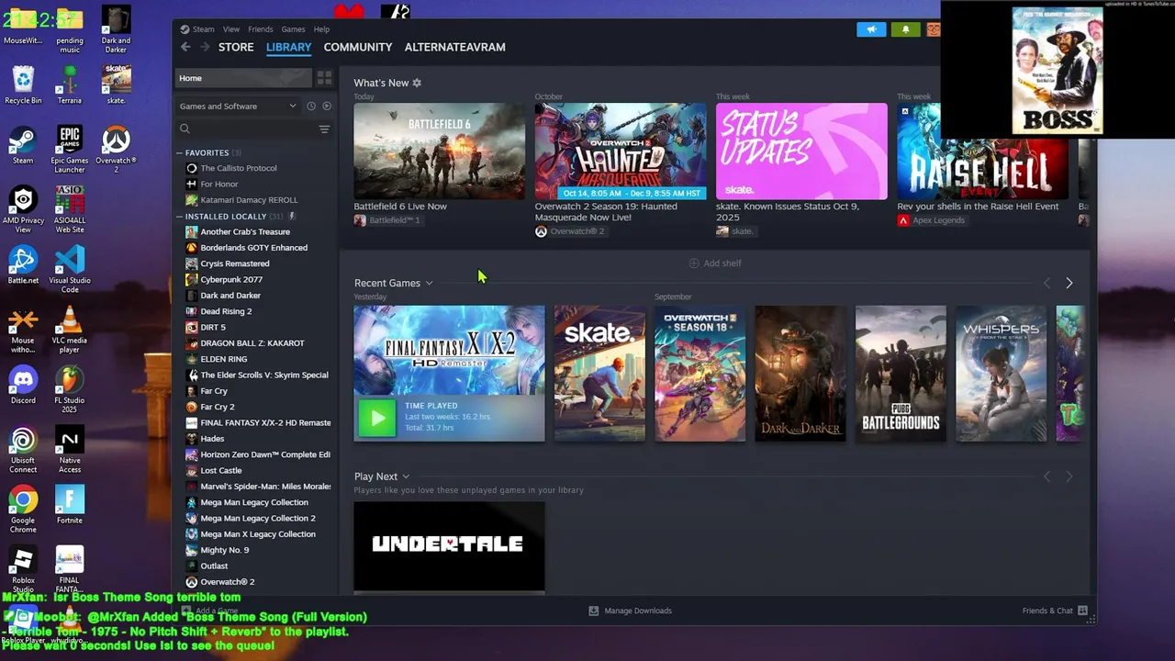Select the Discord desktop icon

pos(23,386)
